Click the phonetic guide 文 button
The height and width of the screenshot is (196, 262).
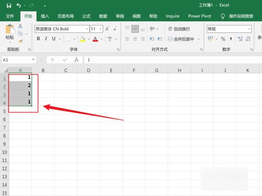110,39
